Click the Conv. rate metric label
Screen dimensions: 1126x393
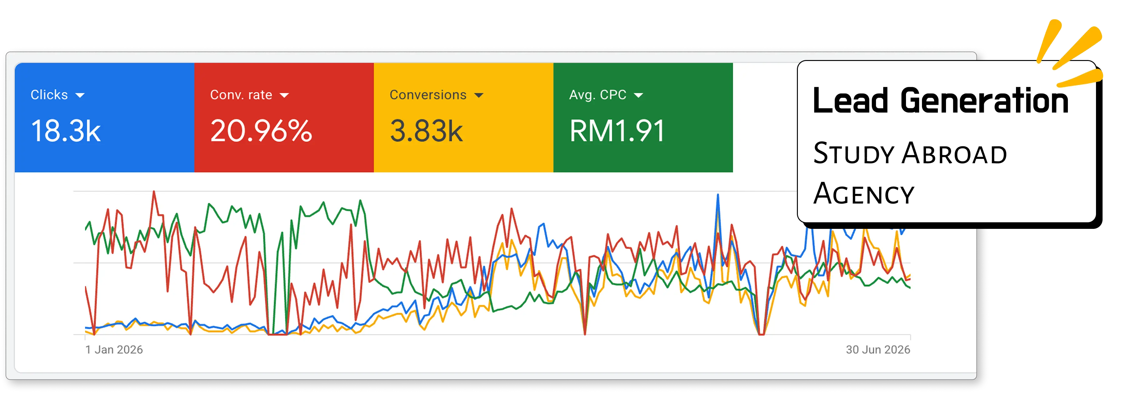[241, 95]
